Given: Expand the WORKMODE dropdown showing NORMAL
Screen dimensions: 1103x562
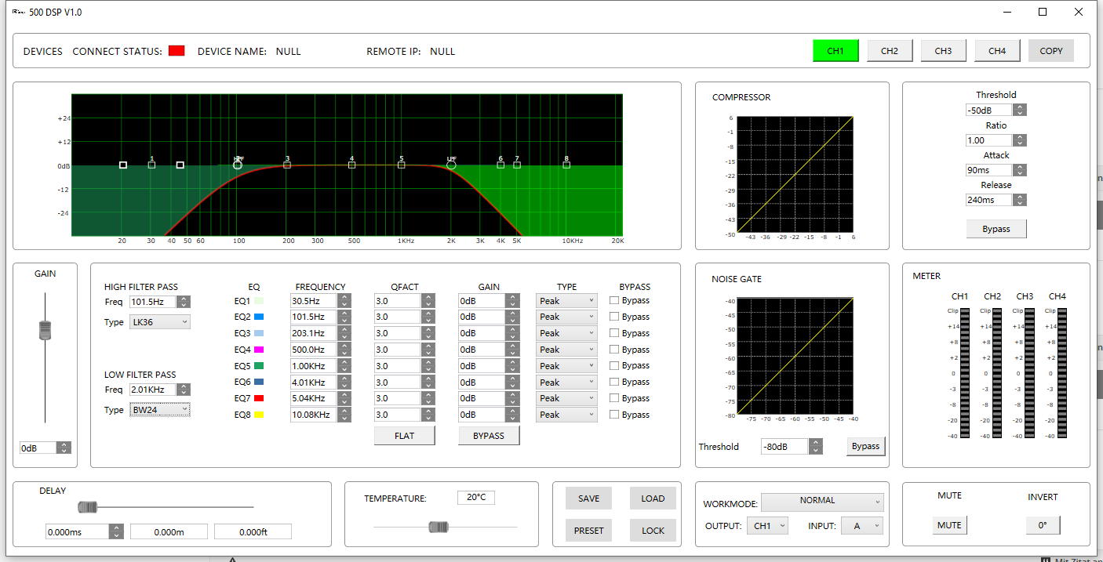Looking at the screenshot, I should 823,501.
